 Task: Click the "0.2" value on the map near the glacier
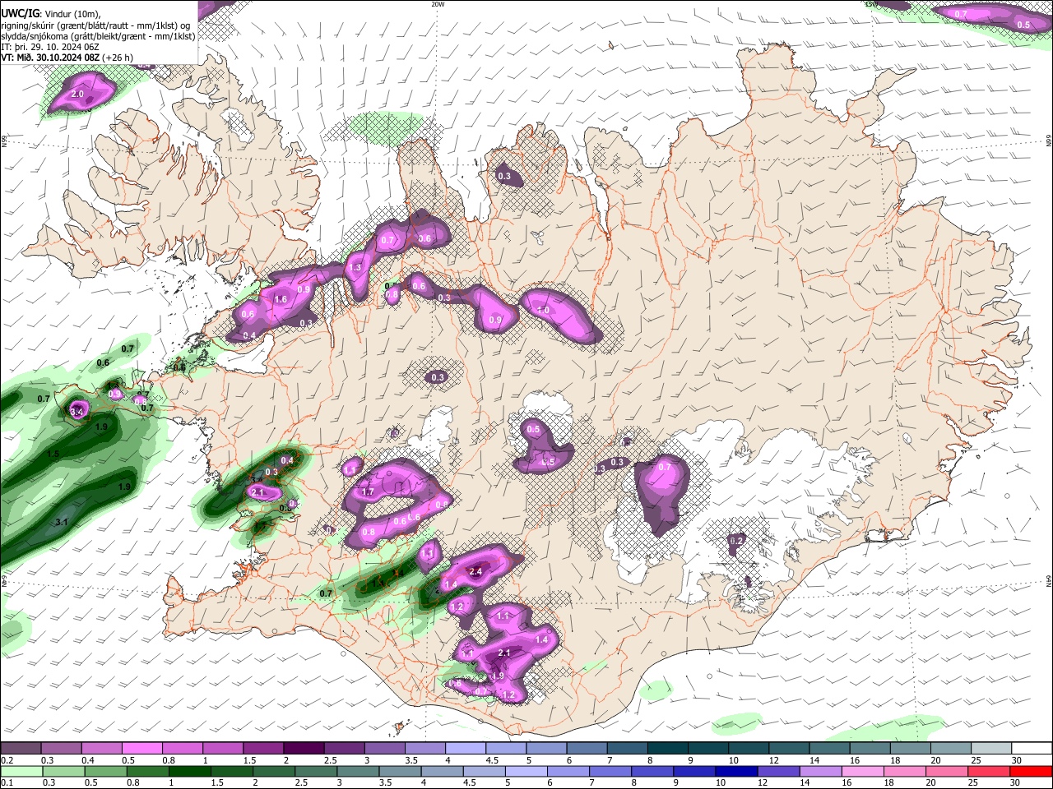[x=736, y=540]
